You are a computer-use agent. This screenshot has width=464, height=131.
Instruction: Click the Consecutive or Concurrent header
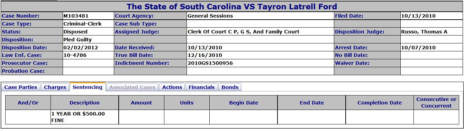coord(436,103)
